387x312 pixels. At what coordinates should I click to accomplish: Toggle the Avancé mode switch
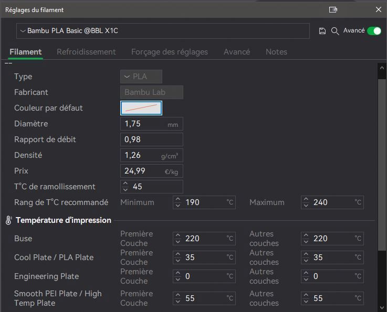[374, 31]
